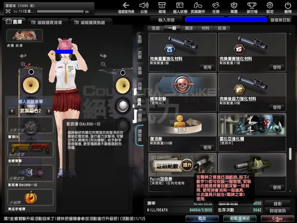Image resolution: width=297 pixels, height=223 pixels.
Task: Open the gift box (禮物盒) side tab
Action: [140, 135]
